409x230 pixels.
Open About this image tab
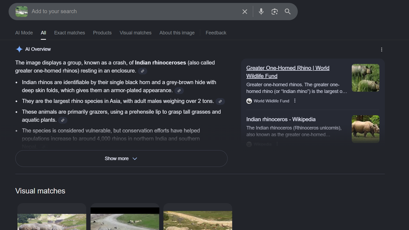(177, 33)
